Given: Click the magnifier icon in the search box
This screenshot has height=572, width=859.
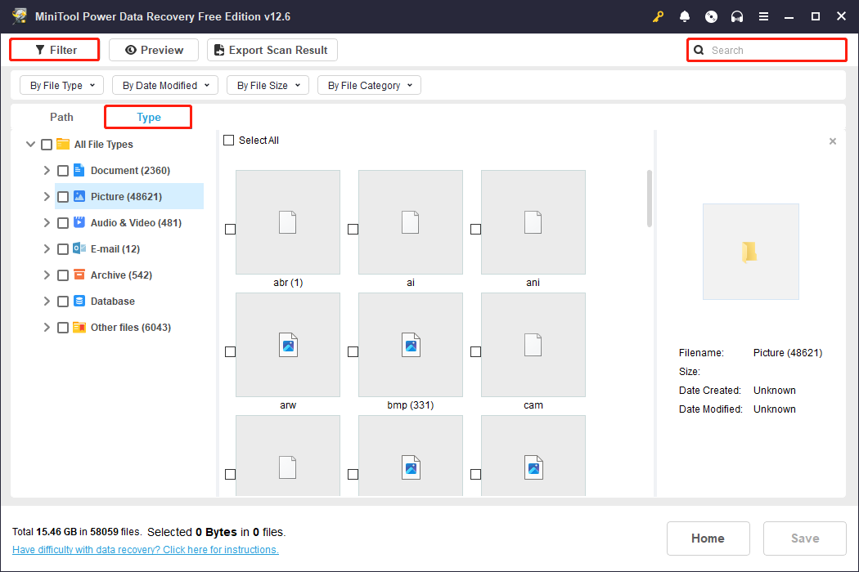Looking at the screenshot, I should pos(699,50).
